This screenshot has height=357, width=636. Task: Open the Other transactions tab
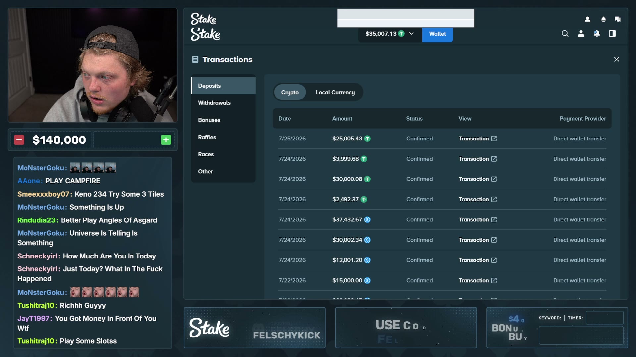(x=223, y=172)
